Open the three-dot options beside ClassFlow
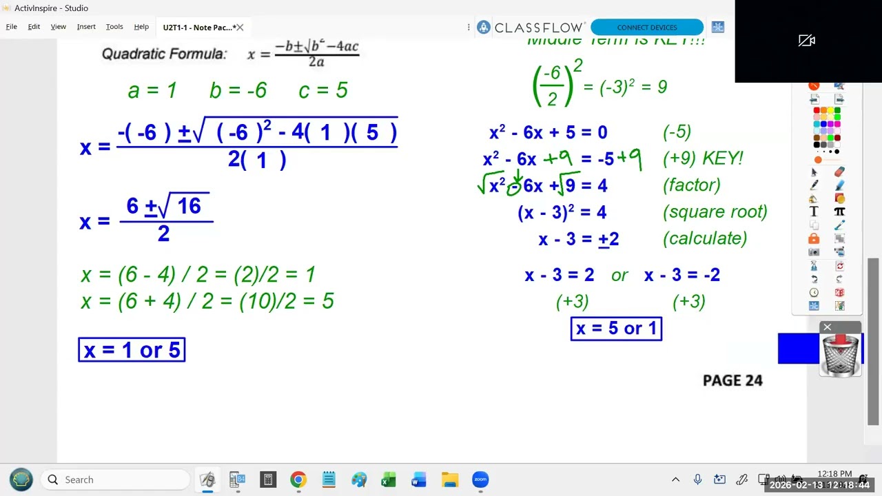 pyautogui.click(x=469, y=27)
